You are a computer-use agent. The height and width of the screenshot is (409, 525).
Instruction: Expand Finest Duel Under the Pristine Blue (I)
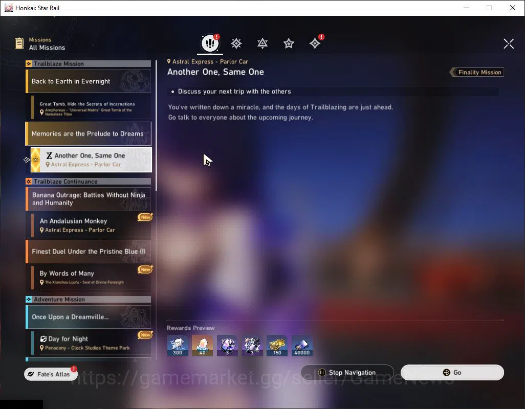click(89, 252)
